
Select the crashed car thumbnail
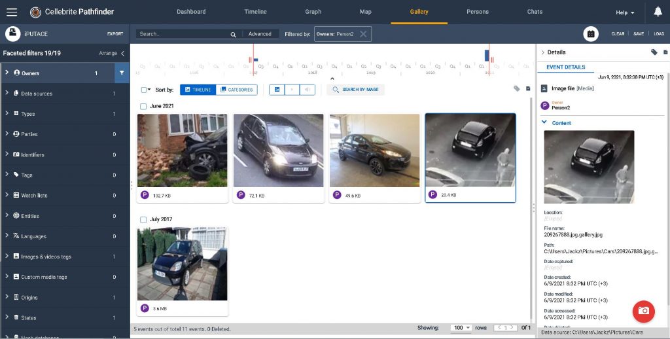(182, 151)
